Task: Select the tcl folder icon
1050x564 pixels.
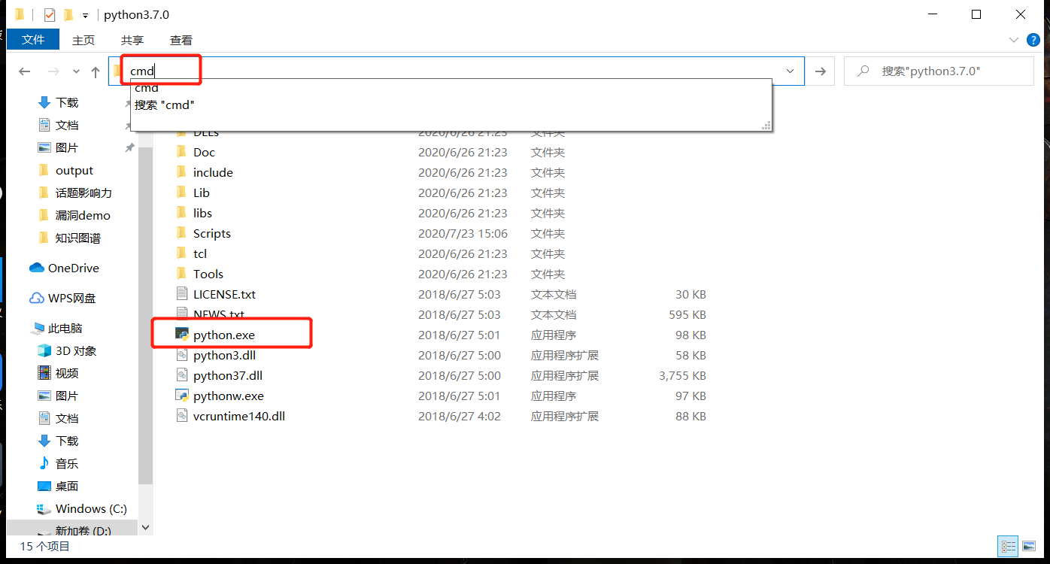Action: [x=181, y=253]
